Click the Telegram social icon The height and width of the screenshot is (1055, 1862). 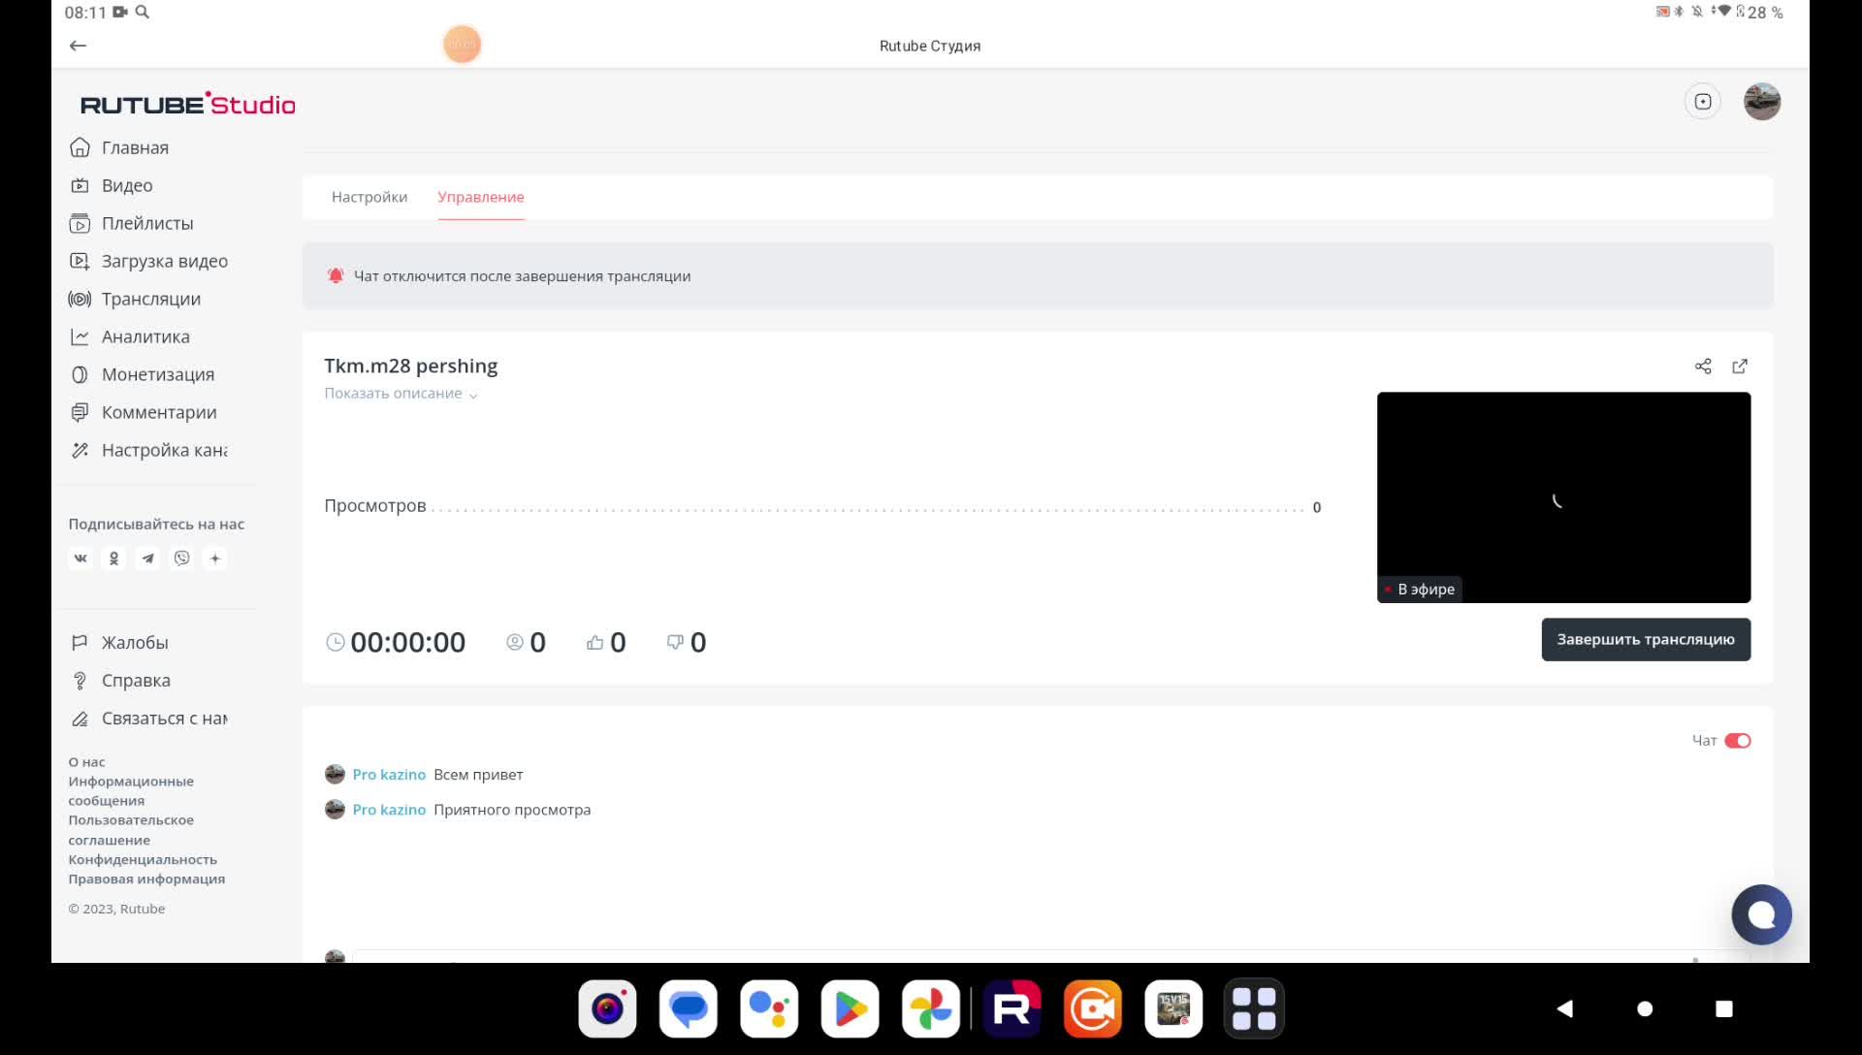click(x=147, y=559)
